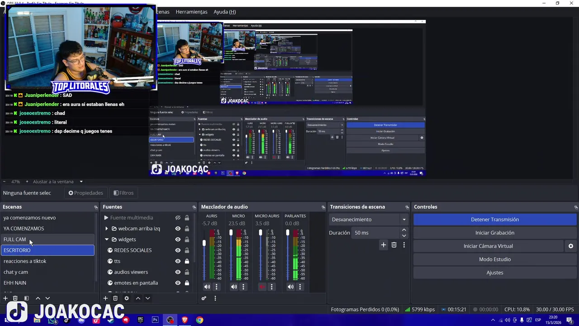Open the Ajustar a la ventana dropdown
This screenshot has width=579, height=326.
click(58, 182)
